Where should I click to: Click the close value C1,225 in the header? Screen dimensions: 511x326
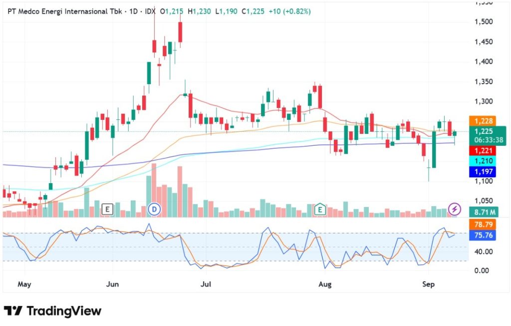(x=253, y=12)
